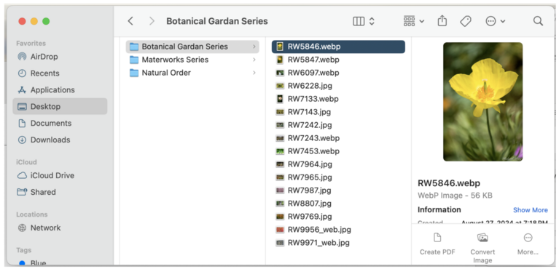Expand the ellipsis action menu dropdown
Image resolution: width=559 pixels, height=269 pixels.
click(496, 21)
